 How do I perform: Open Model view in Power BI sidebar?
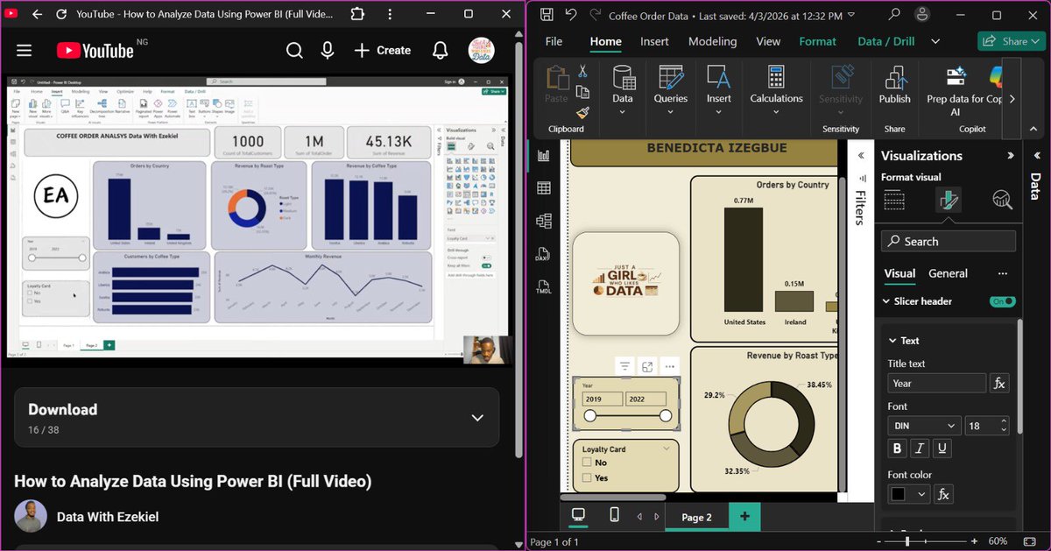coord(543,221)
